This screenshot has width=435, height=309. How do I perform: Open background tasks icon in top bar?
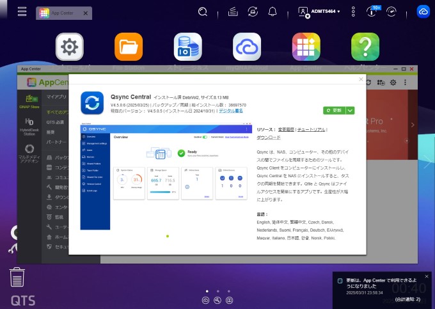233,12
